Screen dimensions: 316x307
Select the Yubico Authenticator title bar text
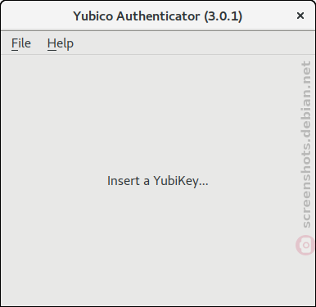tap(158, 16)
